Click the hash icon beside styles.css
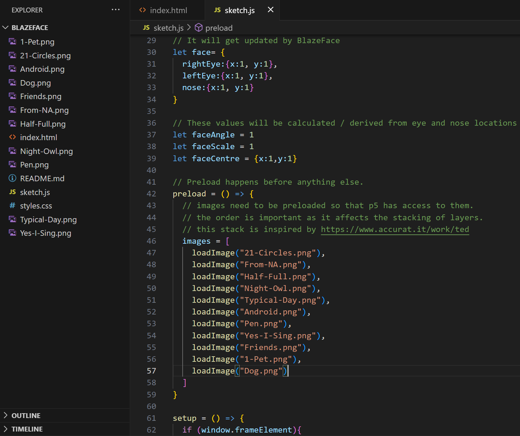This screenshot has width=520, height=436. pos(13,206)
